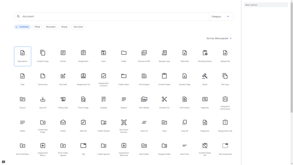293x165 pixels.
Task: Select the Short Text icon
Action: coord(185,145)
